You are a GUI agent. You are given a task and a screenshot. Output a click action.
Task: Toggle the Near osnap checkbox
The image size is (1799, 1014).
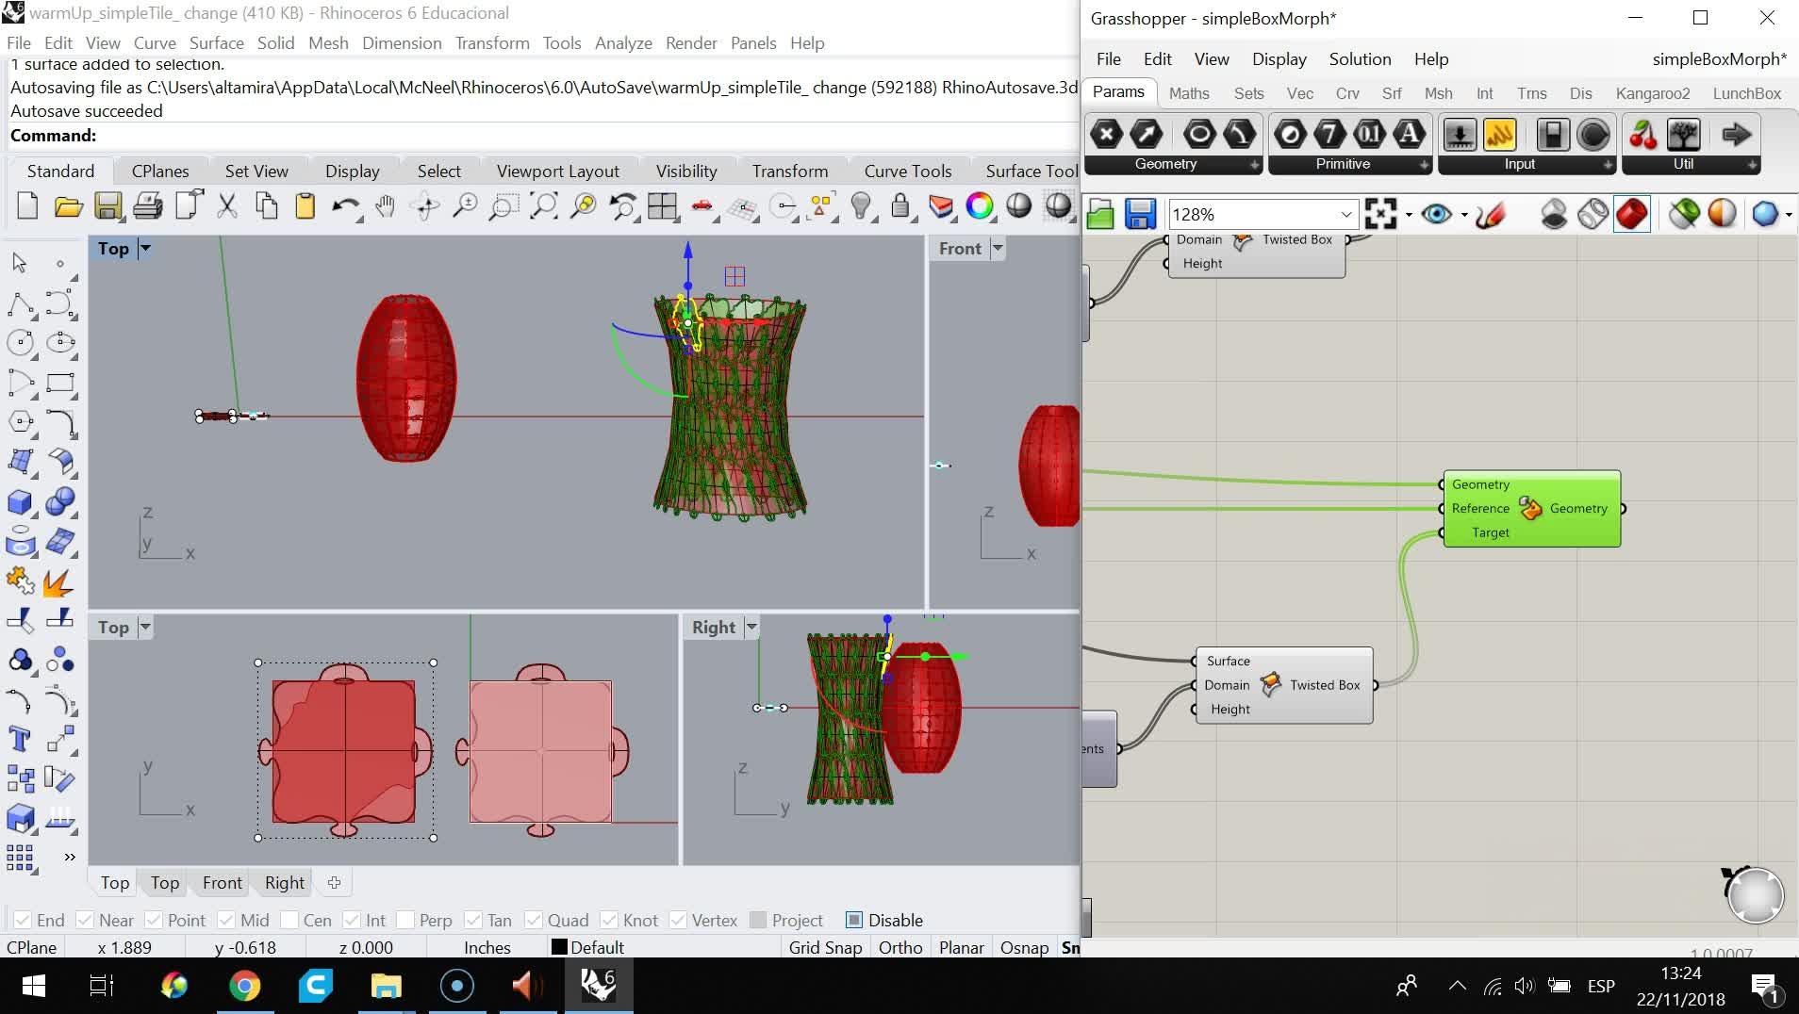[85, 920]
